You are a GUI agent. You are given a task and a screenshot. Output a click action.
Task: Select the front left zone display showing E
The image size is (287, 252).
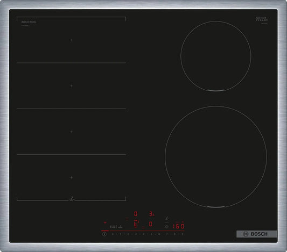coord(136,224)
